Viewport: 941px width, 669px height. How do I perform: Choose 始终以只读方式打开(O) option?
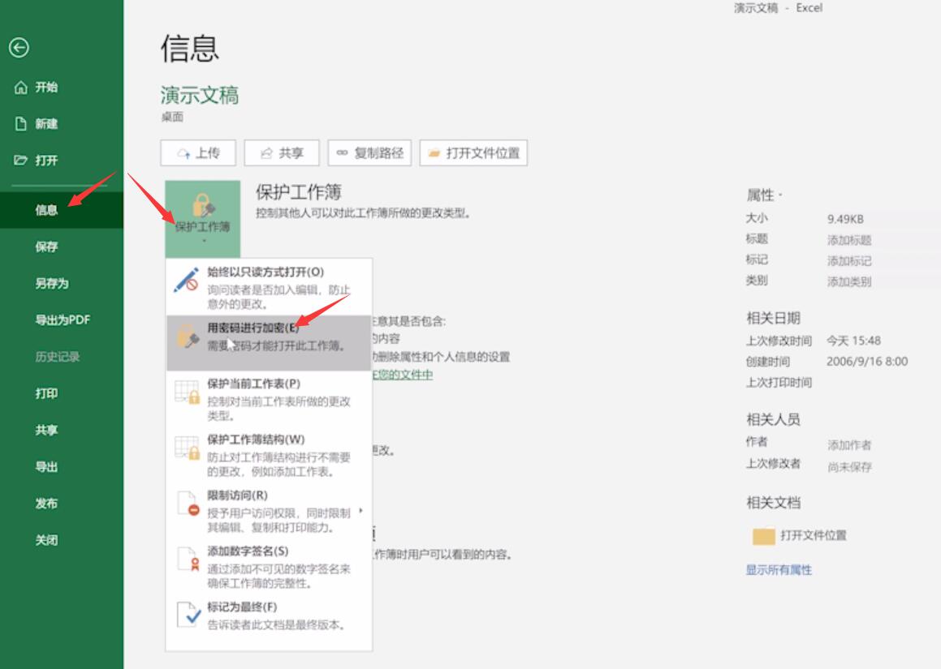(269, 288)
